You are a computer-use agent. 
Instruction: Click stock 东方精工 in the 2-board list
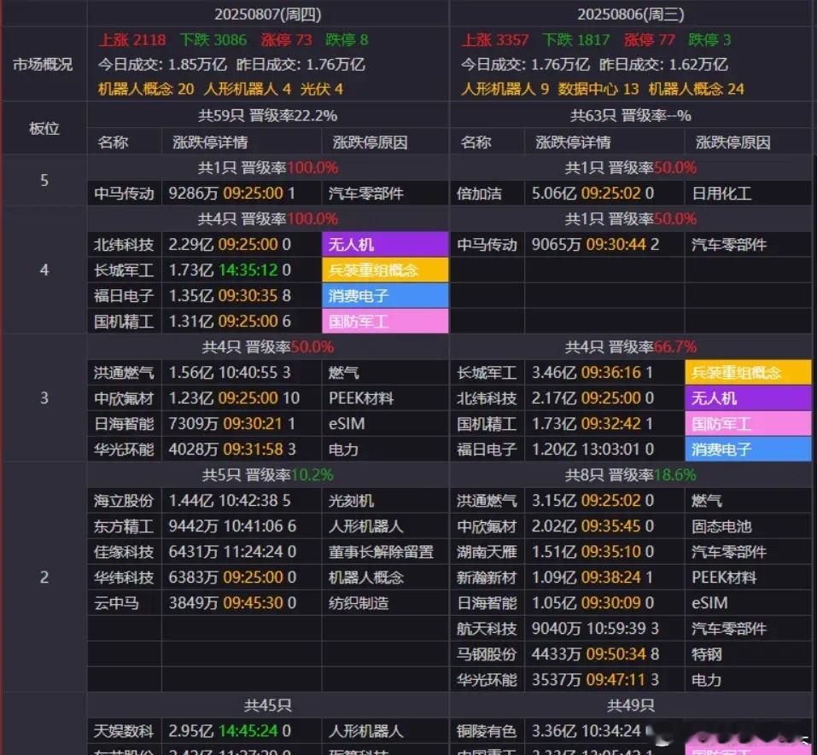[x=124, y=526]
